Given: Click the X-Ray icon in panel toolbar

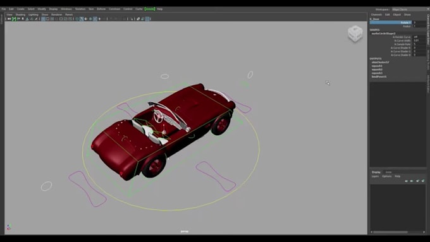Looking at the screenshot, I should [138, 18].
